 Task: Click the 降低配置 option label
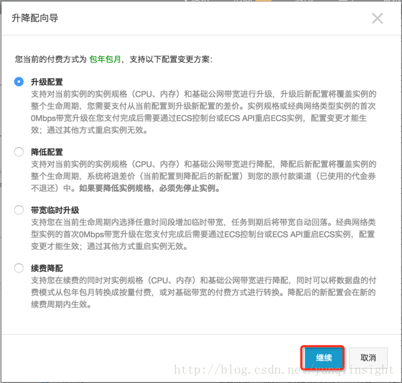coord(47,152)
